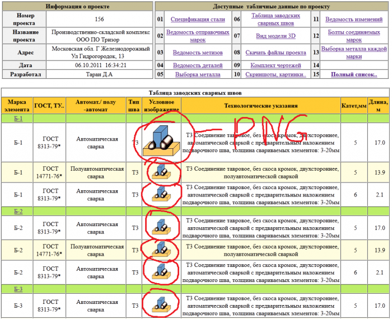Open the Вид модели 3D link
The height and width of the screenshot is (319, 392).
pyautogui.click(x=276, y=36)
